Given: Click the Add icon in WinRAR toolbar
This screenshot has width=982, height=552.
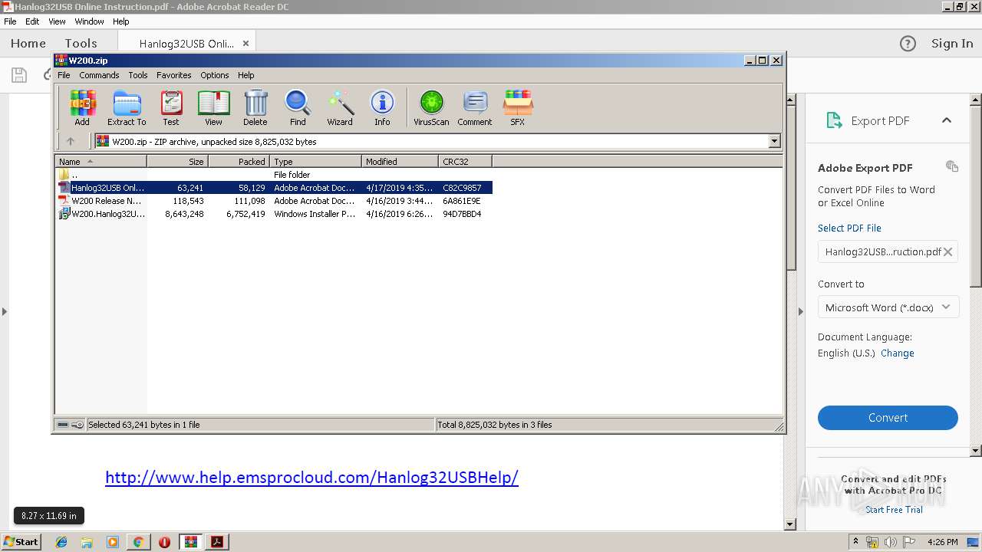Looking at the screenshot, I should [82, 107].
